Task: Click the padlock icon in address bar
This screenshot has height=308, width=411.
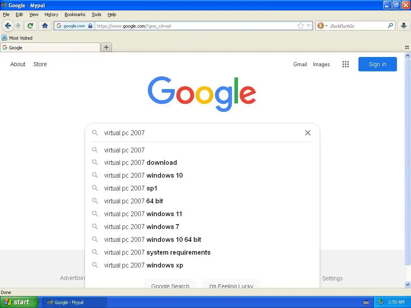Action: (x=90, y=26)
